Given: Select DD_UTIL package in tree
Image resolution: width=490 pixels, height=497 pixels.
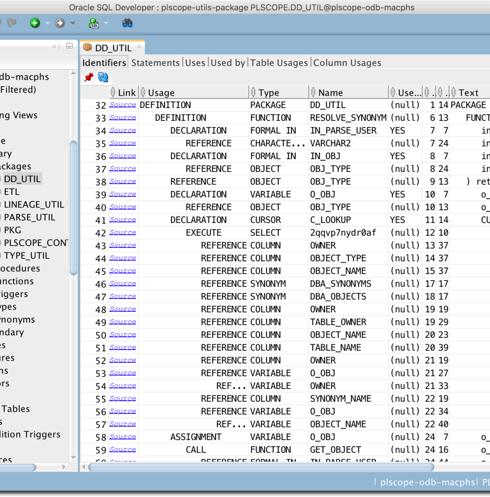Looking at the screenshot, I should coord(22,179).
